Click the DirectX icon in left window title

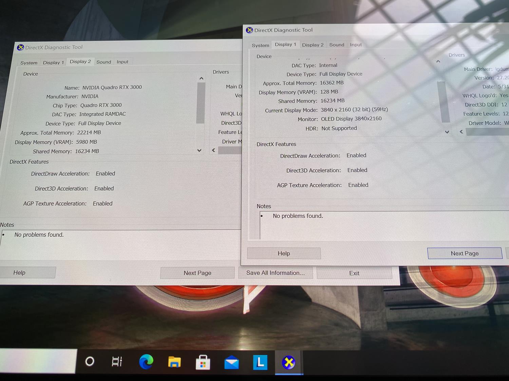pyautogui.click(x=20, y=47)
